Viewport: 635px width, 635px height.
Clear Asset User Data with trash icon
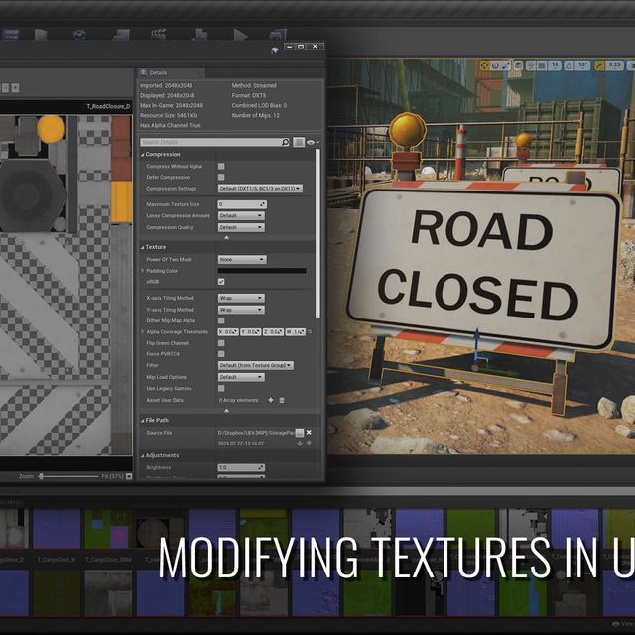[x=282, y=400]
